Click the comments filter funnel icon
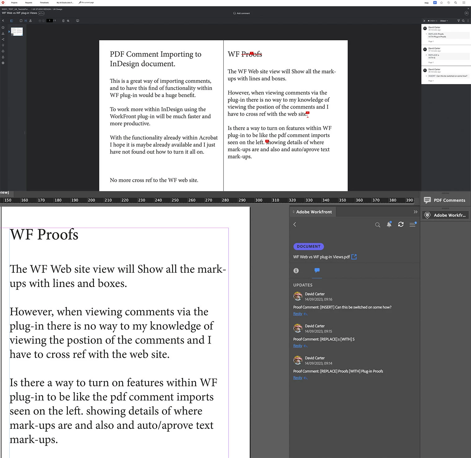 click(459, 21)
